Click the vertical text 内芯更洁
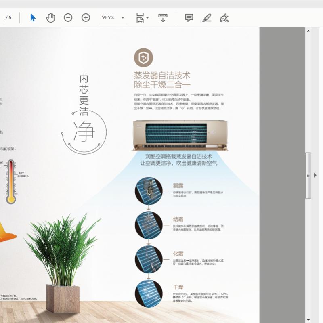 coord(84,95)
